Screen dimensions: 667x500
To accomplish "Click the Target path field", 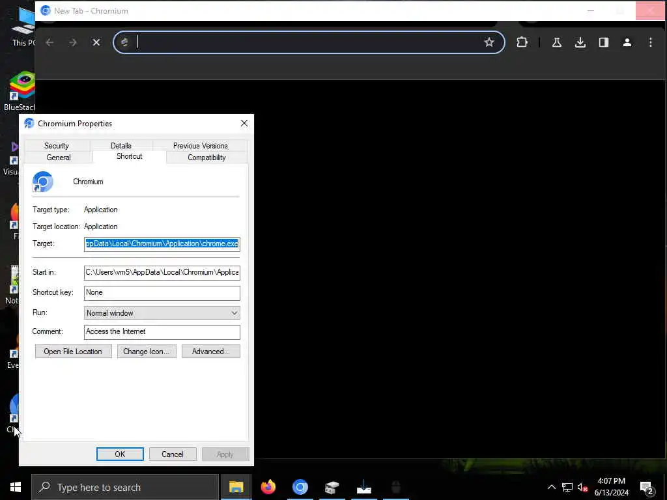I will pos(162,244).
